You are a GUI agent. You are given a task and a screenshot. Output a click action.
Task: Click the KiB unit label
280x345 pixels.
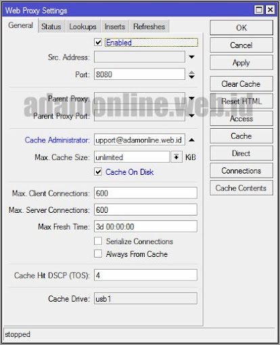[191, 157]
